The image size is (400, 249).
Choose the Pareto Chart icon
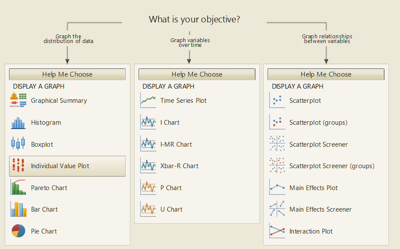tap(18, 188)
